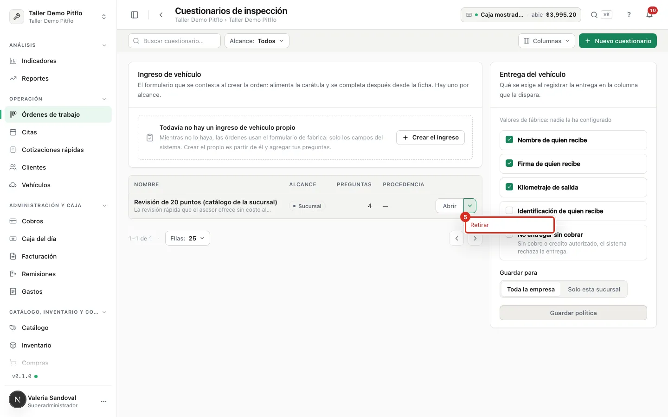Viewport: 668px width, 417px height.
Task: Focus the Buscar cuestionario search field
Action: [174, 41]
